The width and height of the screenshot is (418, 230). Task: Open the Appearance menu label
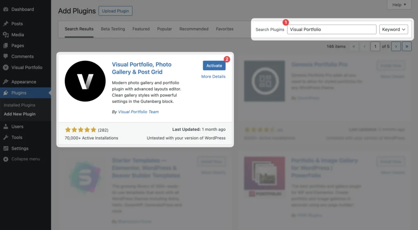click(24, 82)
